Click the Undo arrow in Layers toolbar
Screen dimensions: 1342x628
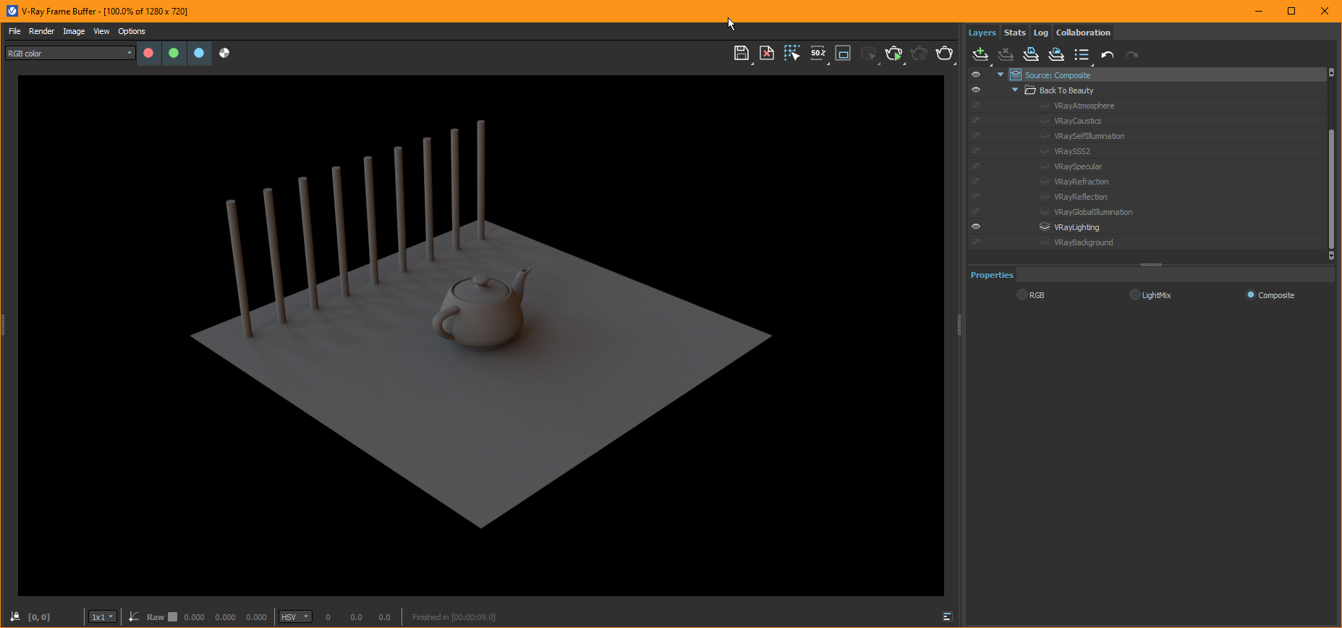[1107, 54]
